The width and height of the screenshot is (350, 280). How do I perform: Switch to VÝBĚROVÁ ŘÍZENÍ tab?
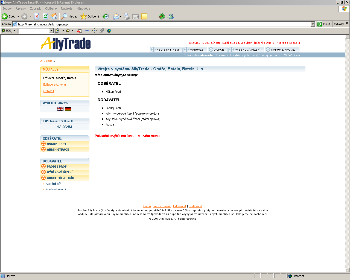(x=246, y=49)
